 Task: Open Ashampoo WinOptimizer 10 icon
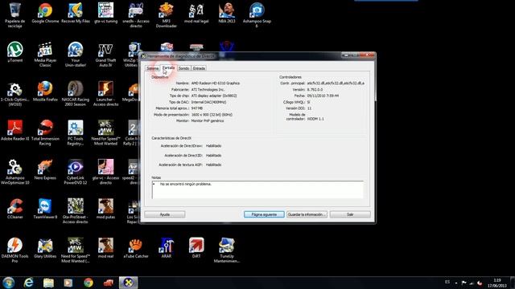coord(14,172)
